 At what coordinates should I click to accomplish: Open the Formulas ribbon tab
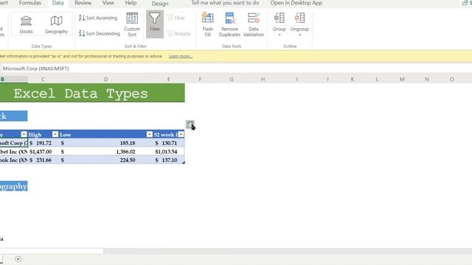click(x=29, y=3)
